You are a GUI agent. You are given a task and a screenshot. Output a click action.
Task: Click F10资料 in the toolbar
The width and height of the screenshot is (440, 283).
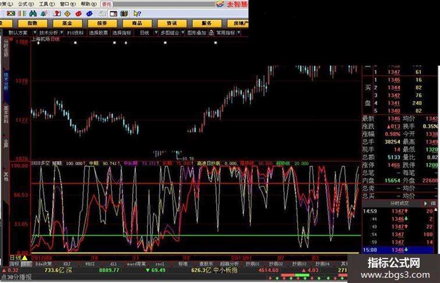75,33
